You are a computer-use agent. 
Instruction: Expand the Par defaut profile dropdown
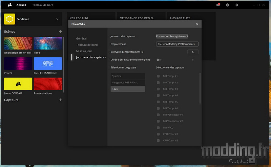click(57, 19)
